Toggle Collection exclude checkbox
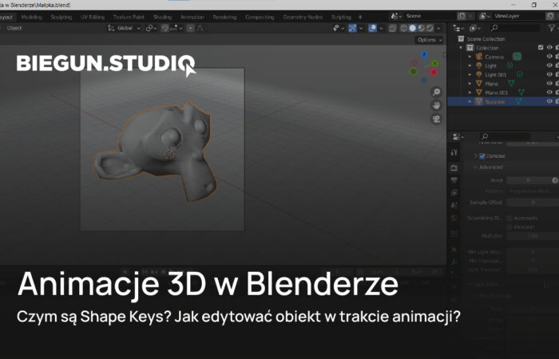The height and width of the screenshot is (359, 559). [x=541, y=48]
